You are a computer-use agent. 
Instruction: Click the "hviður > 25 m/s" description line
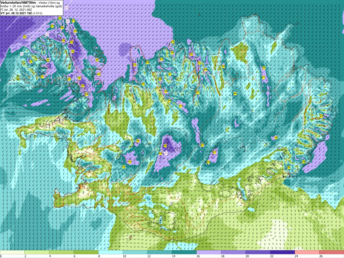click(x=31, y=6)
